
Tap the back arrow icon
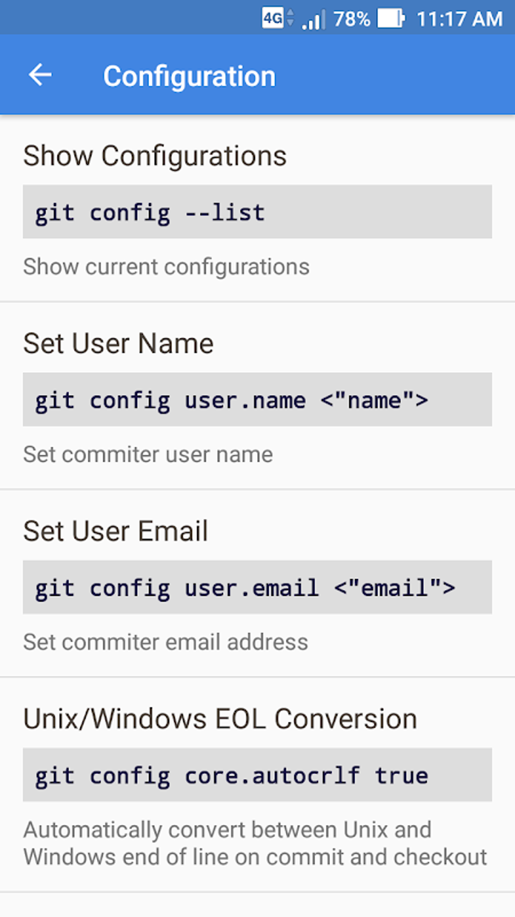click(40, 75)
